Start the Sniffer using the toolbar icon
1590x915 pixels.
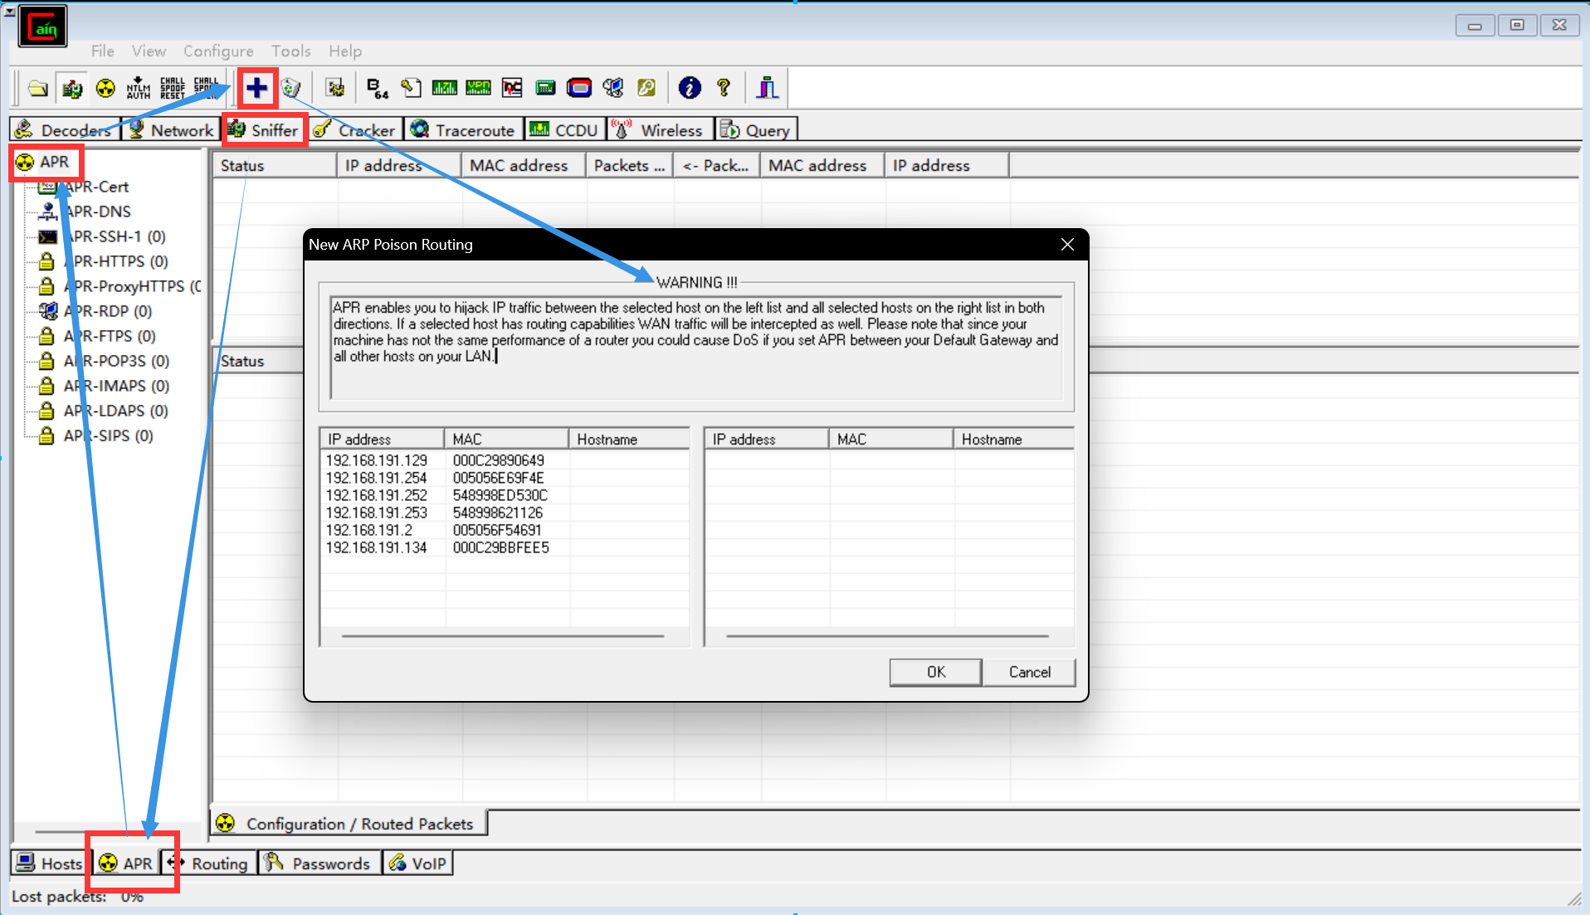pyautogui.click(x=72, y=88)
